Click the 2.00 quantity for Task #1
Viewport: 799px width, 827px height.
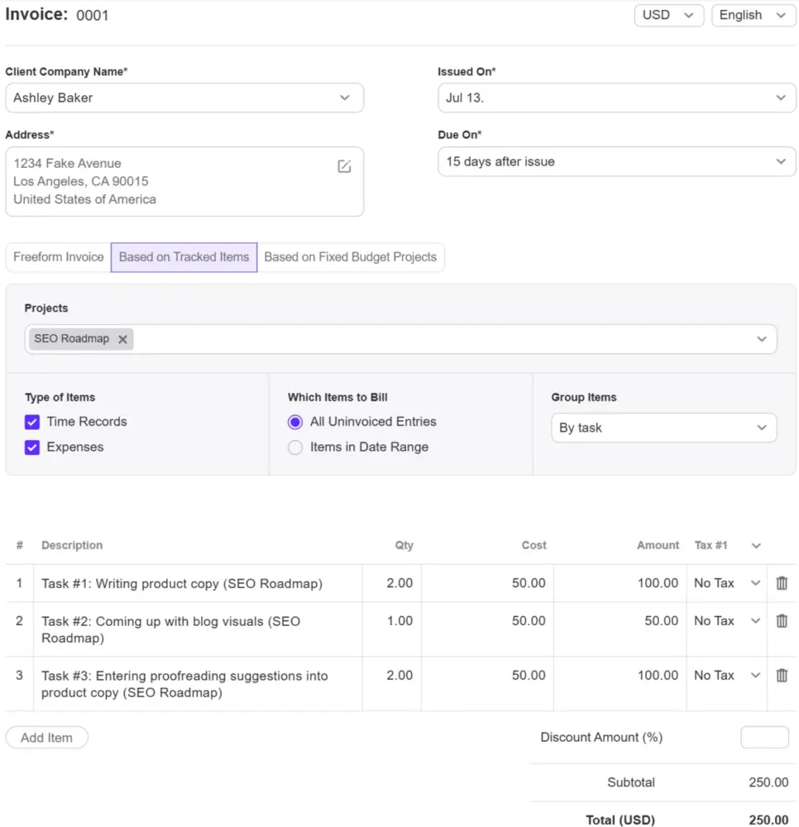[x=399, y=583]
